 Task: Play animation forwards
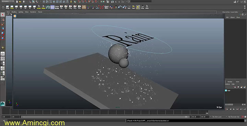(234, 109)
